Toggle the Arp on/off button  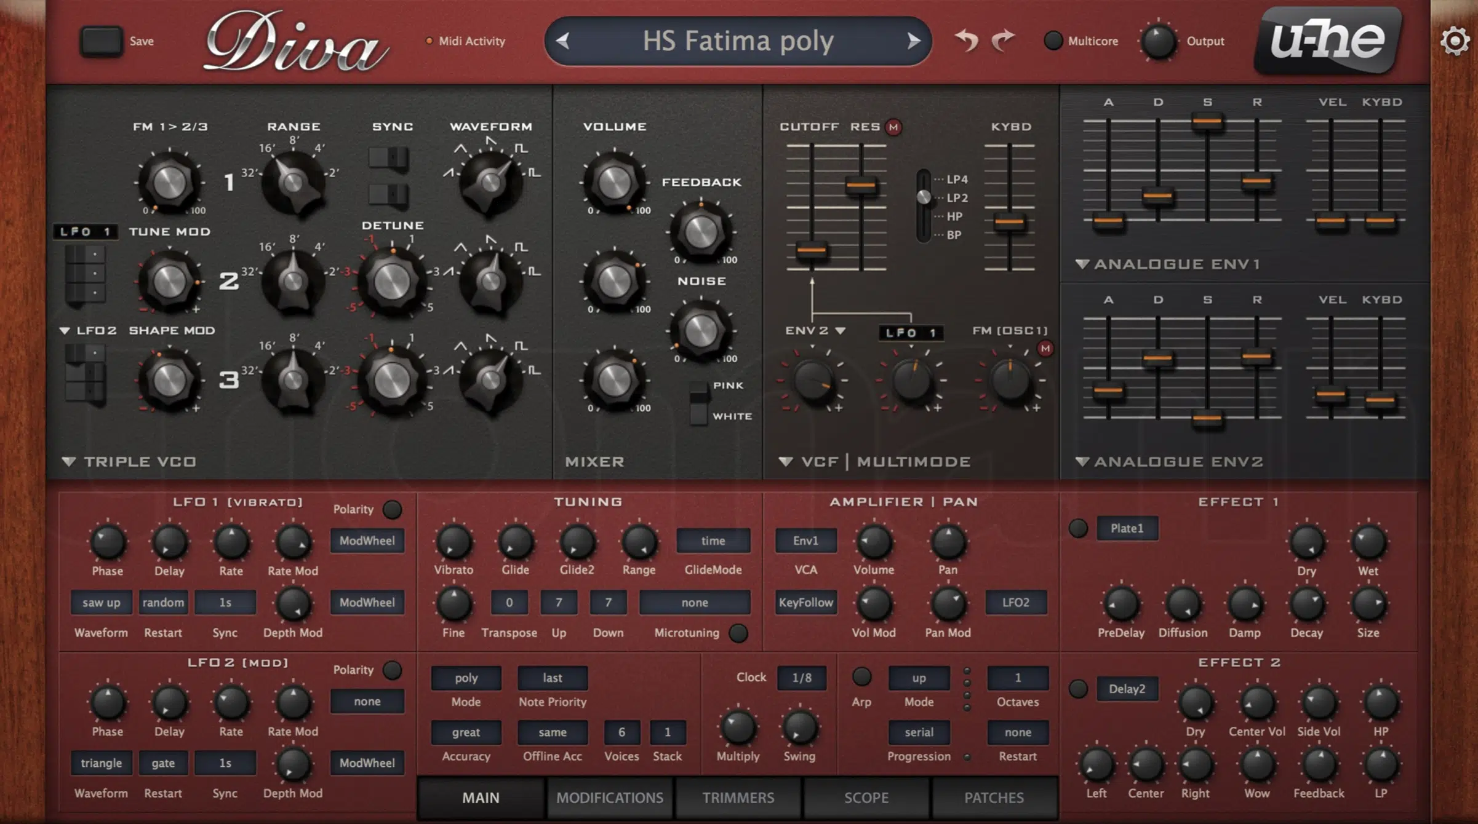[861, 677]
